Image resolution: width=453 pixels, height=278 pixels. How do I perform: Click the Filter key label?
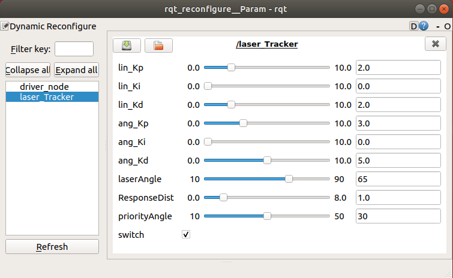pos(31,49)
